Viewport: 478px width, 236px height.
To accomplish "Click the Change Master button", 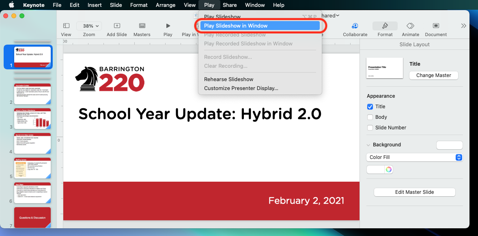I will coord(433,75).
